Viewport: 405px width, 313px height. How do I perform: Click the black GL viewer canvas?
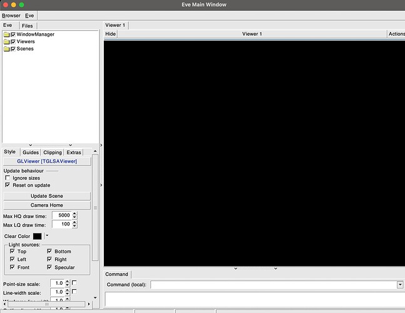point(254,153)
